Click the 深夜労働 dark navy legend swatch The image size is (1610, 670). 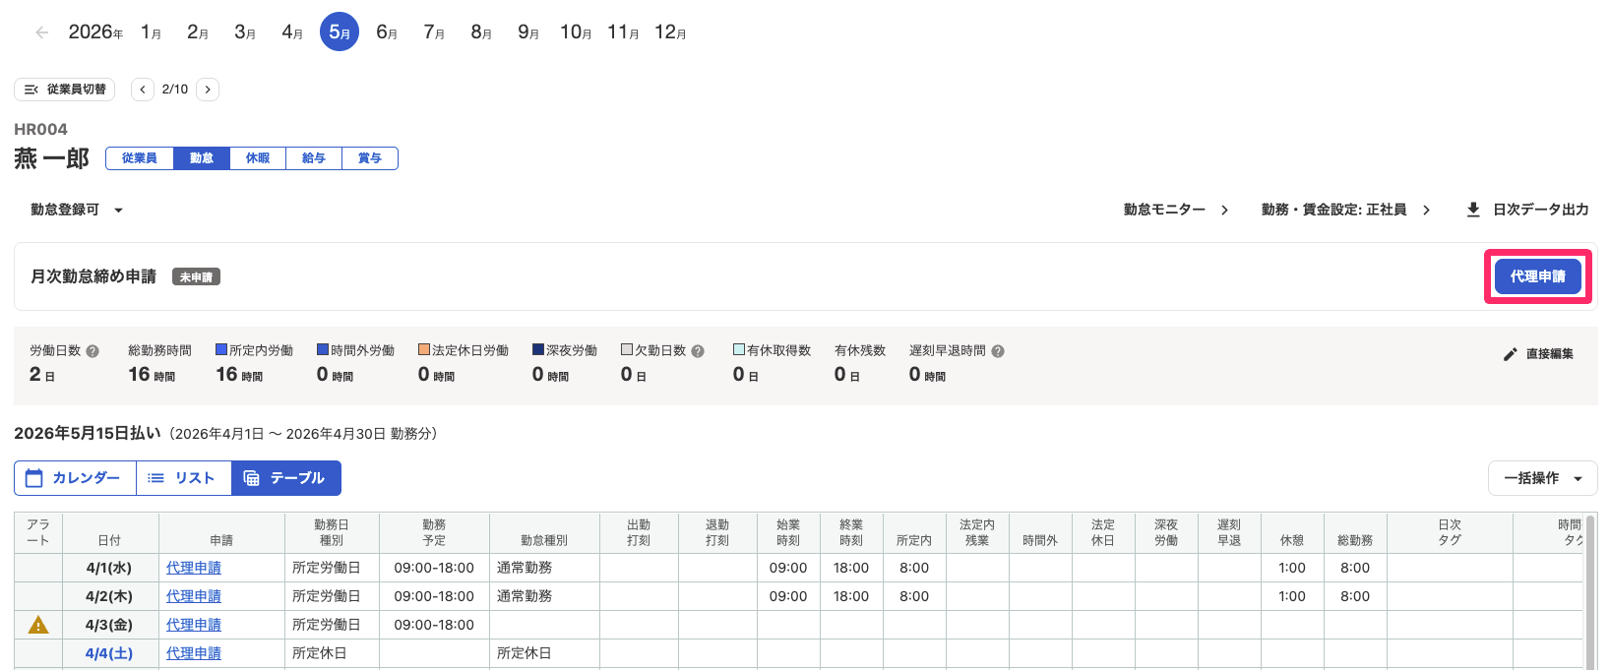coord(538,349)
